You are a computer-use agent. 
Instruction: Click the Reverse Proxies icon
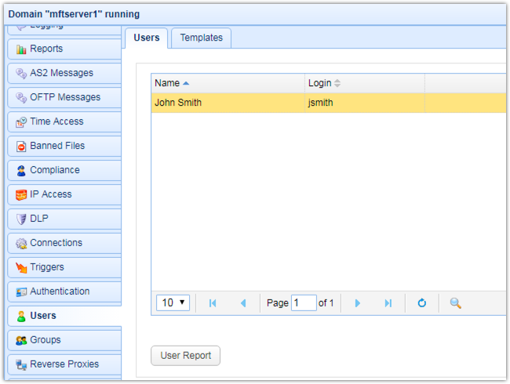tap(21, 365)
